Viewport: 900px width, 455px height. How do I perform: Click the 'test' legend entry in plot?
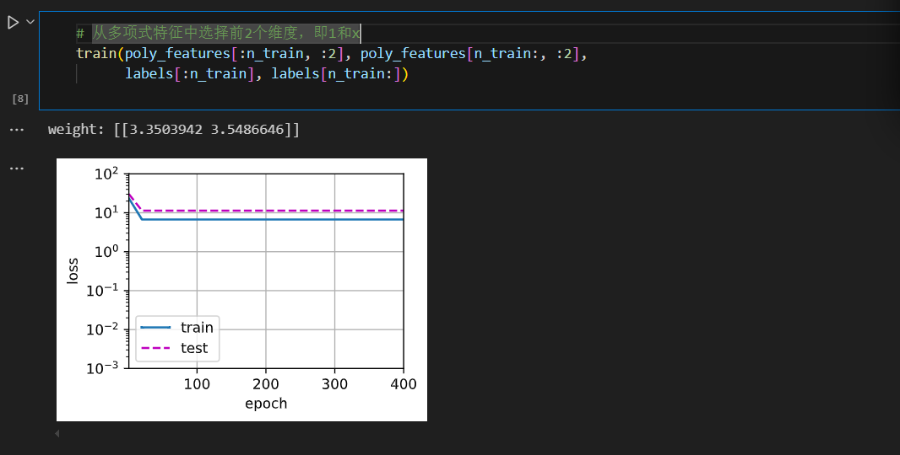pos(175,349)
